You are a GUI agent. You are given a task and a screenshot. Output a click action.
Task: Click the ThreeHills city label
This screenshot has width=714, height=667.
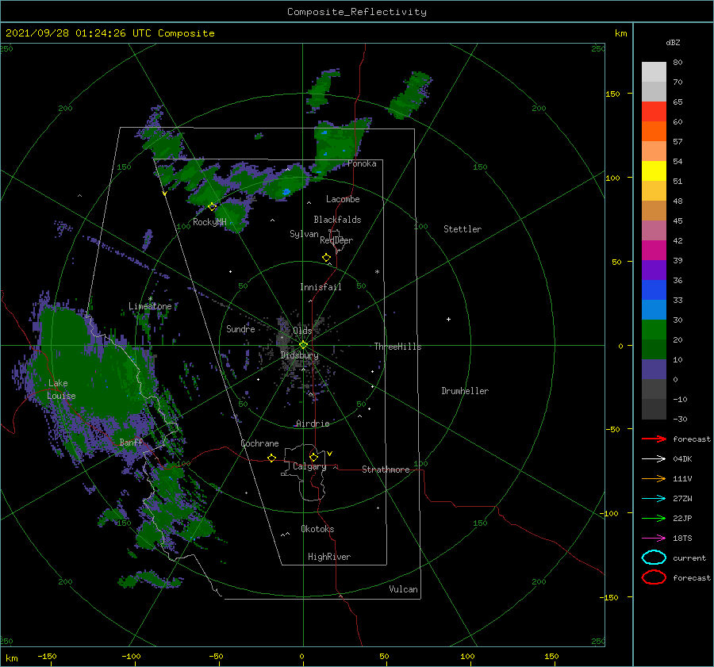(x=398, y=347)
